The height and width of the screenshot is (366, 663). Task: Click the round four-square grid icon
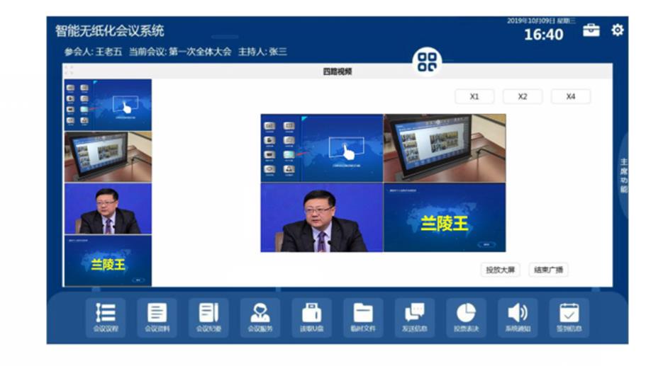(x=427, y=62)
